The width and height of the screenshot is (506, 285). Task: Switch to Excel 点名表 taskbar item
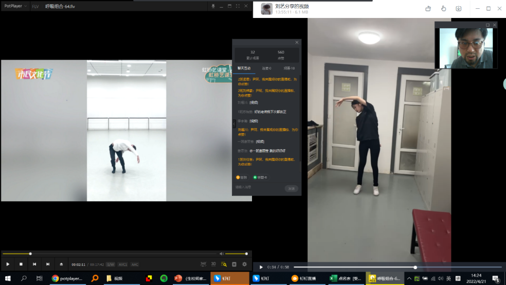pos(346,278)
